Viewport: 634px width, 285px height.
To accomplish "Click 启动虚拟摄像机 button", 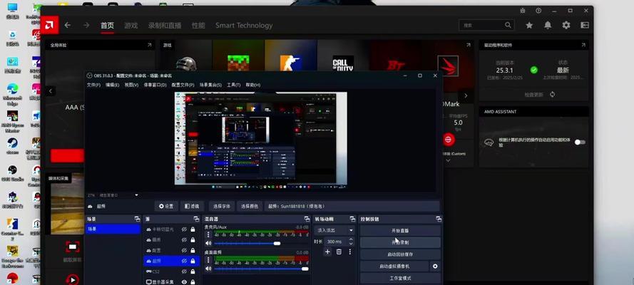I will point(394,266).
